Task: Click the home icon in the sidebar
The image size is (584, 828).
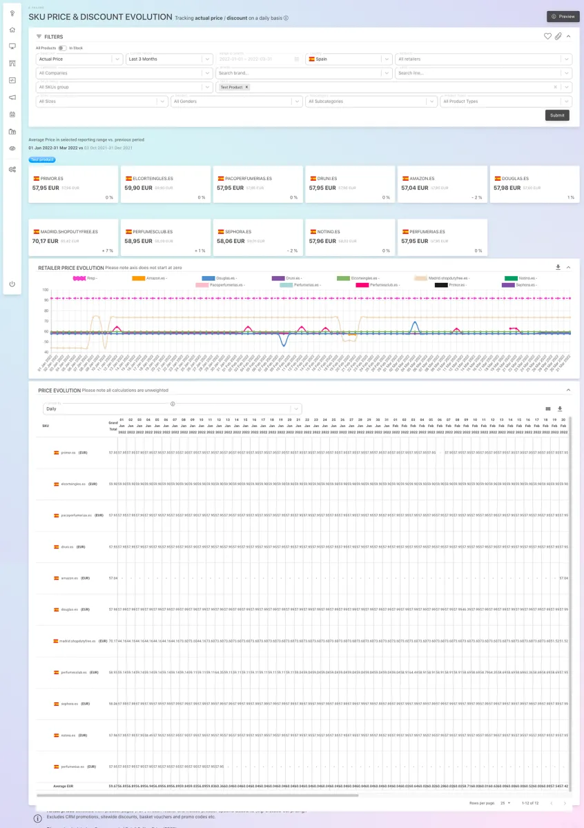Action: [12, 30]
